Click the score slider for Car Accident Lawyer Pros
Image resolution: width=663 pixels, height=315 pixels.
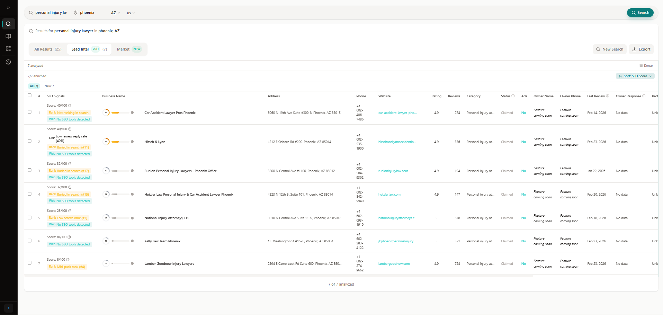click(122, 112)
